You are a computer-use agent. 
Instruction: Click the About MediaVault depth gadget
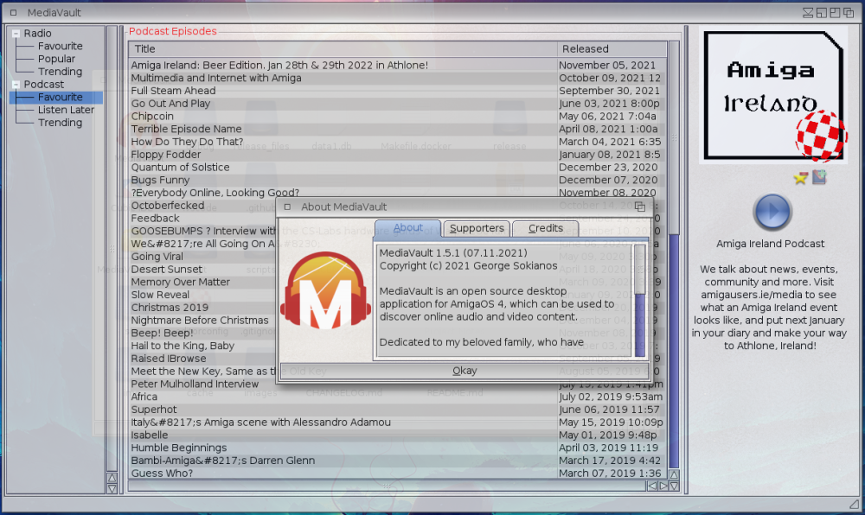pyautogui.click(x=640, y=207)
